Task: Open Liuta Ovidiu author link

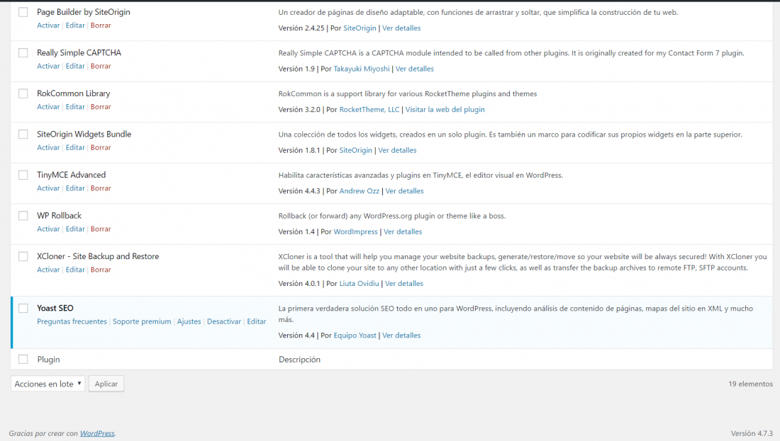Action: pos(360,284)
